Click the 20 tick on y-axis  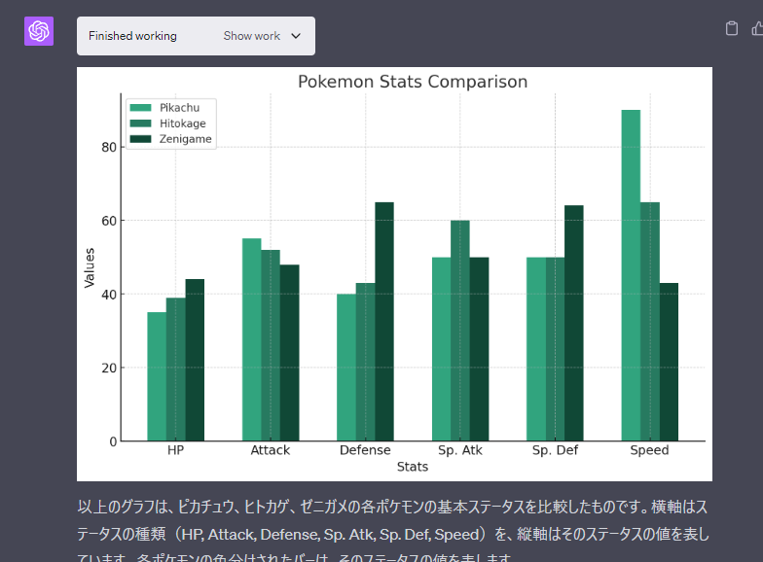click(109, 368)
